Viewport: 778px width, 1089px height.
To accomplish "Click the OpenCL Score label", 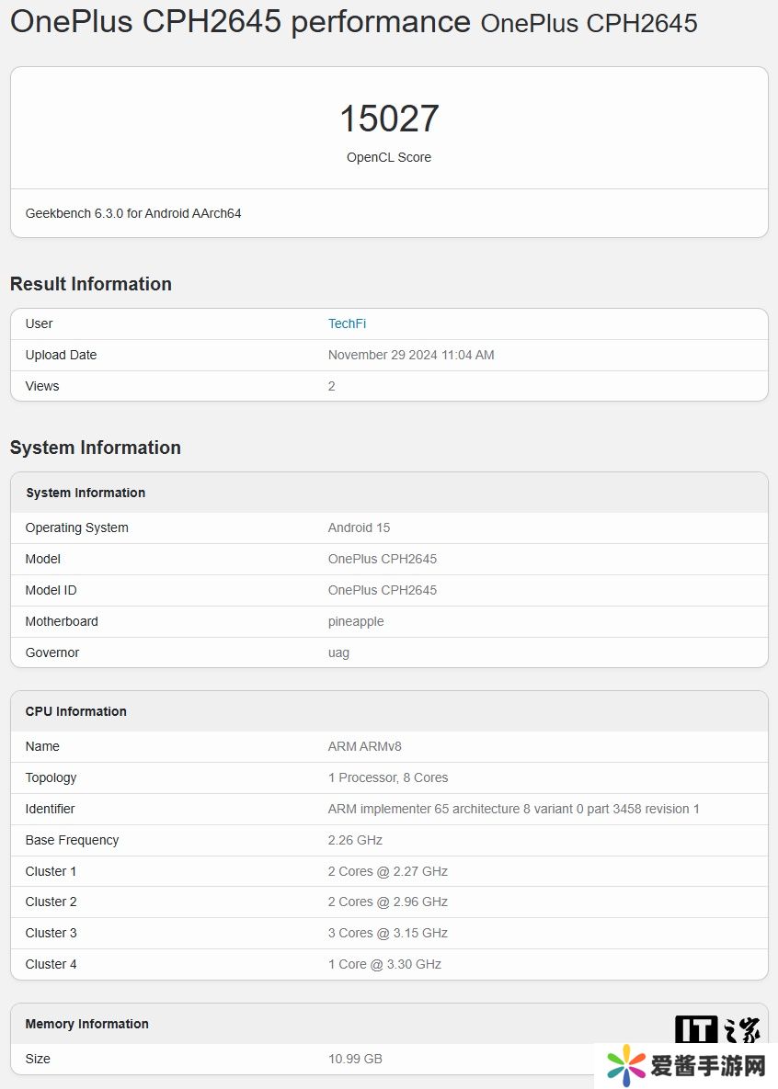I will click(x=389, y=157).
